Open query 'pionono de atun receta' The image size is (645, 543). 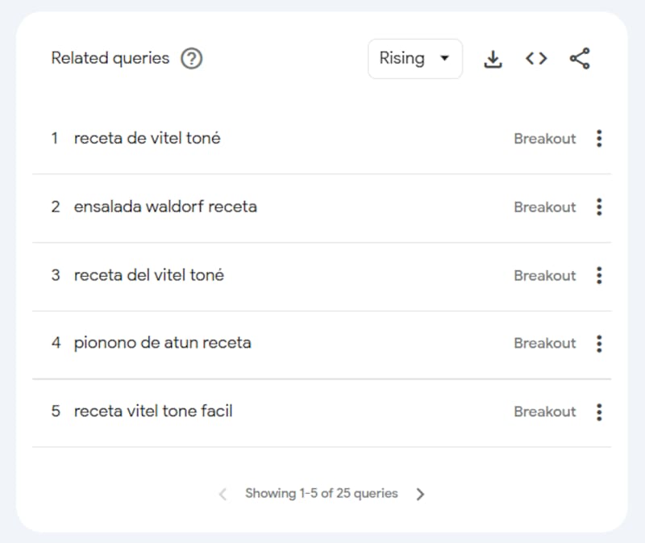pyautogui.click(x=163, y=344)
